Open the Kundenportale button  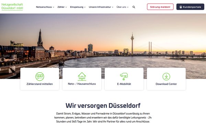190,7
